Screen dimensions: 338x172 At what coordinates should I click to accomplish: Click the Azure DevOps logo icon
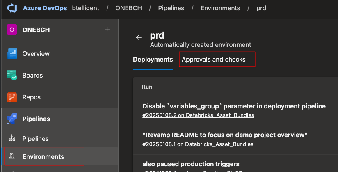click(x=11, y=8)
